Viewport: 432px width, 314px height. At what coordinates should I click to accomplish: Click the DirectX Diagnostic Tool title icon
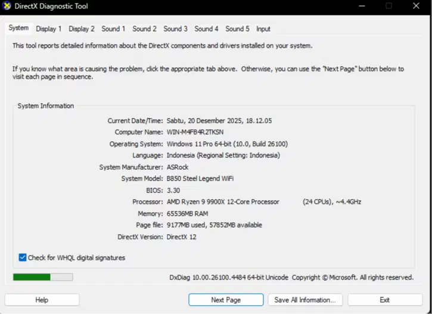(7, 6)
